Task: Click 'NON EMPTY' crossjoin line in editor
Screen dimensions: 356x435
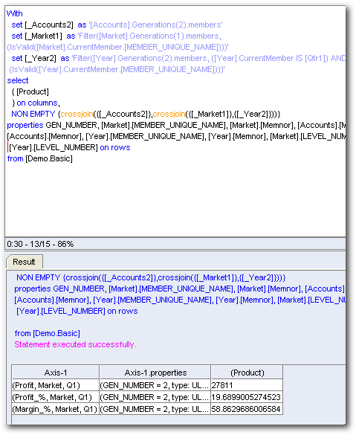Action: click(146, 114)
